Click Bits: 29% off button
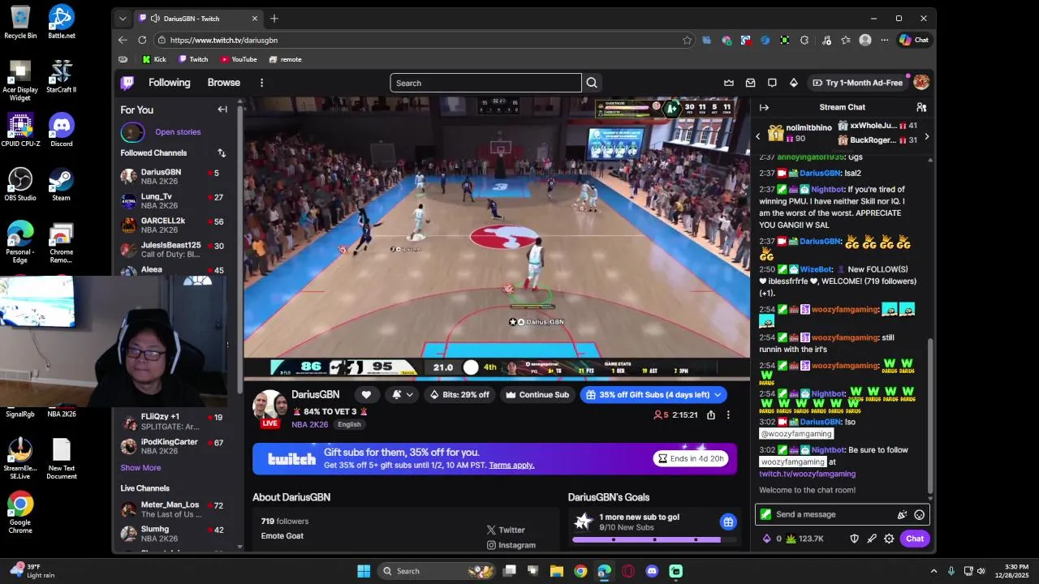This screenshot has width=1039, height=584. (459, 395)
